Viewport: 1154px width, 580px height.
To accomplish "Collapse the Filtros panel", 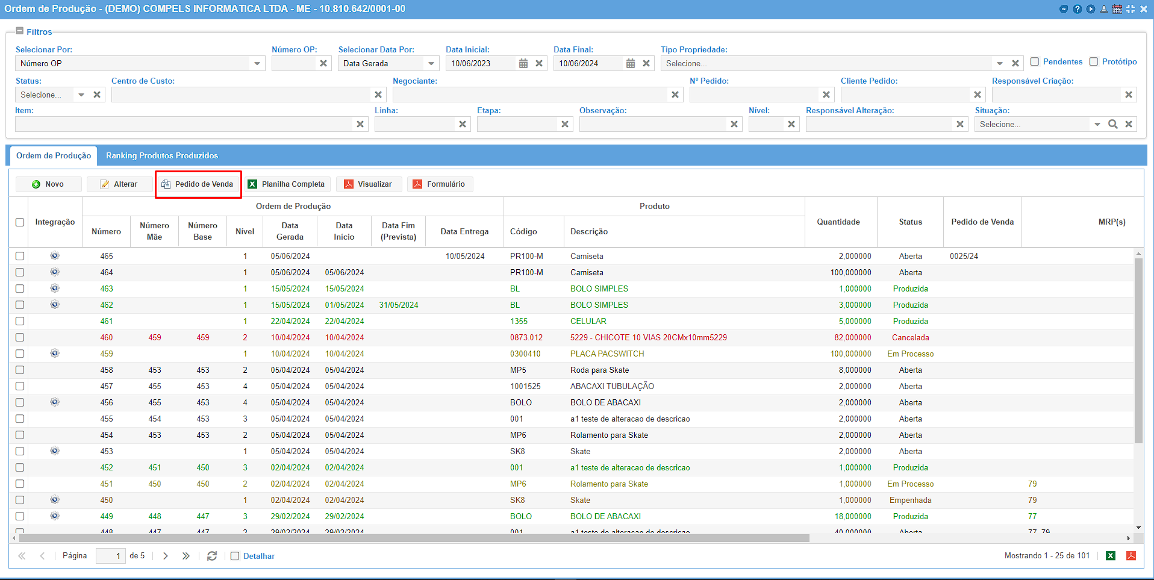I will tap(20, 31).
